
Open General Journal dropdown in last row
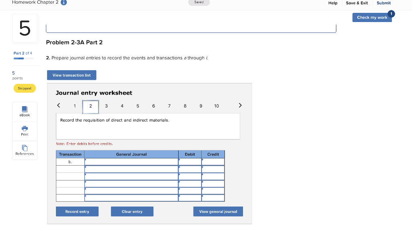coord(132,198)
